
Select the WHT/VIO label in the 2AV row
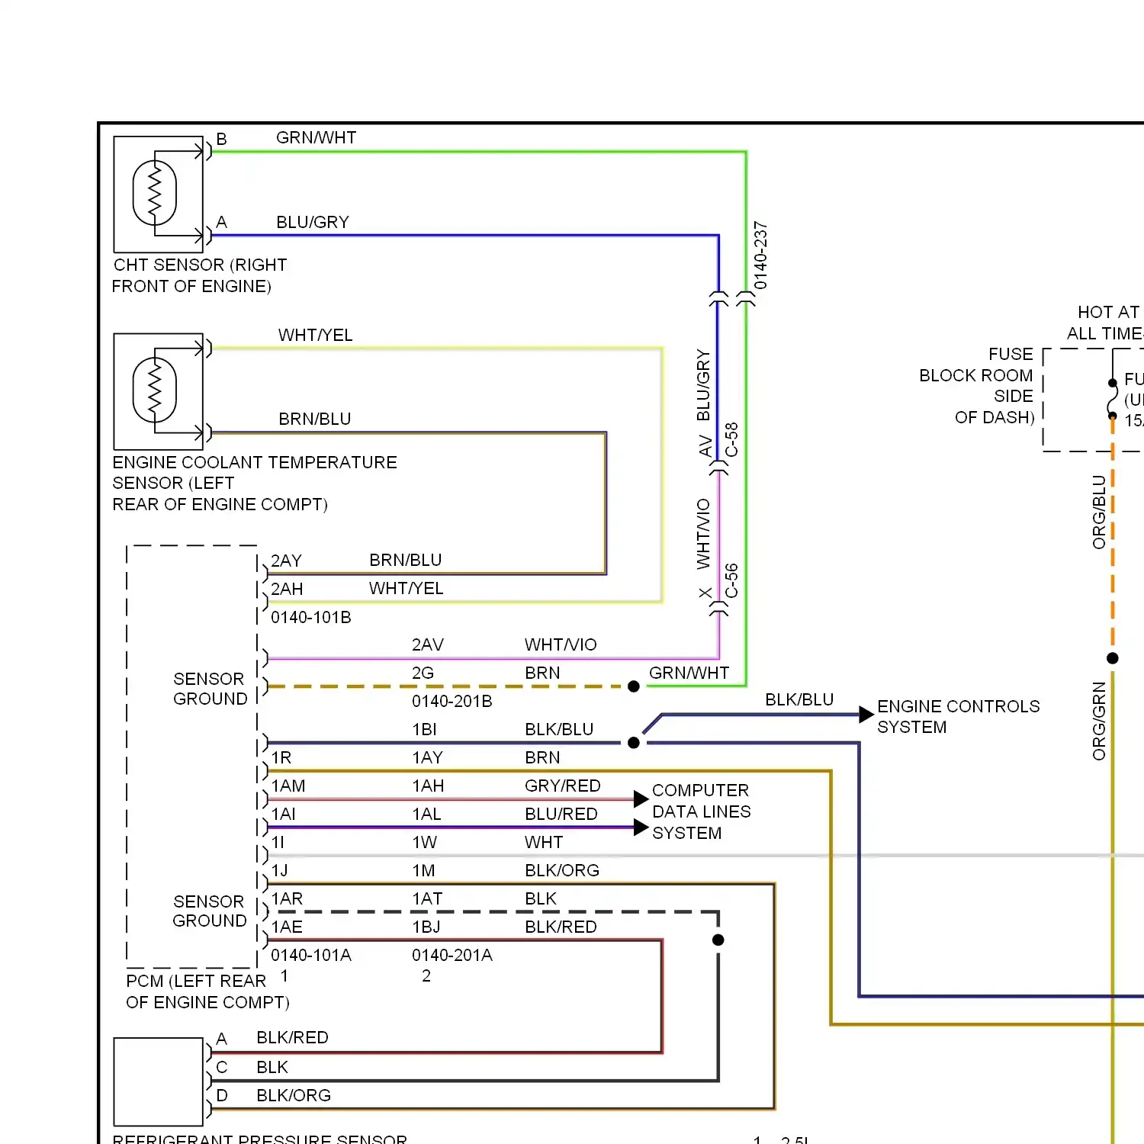(x=561, y=645)
